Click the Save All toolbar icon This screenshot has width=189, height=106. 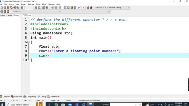pyautogui.click(x=11, y=8)
